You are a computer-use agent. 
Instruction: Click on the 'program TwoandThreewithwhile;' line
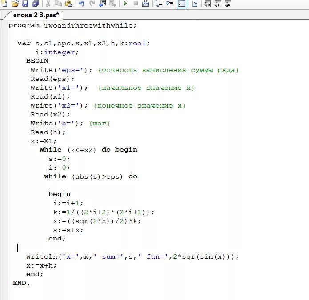pyautogui.click(x=72, y=25)
